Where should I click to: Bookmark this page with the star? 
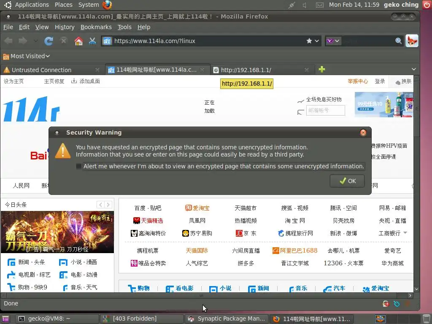[x=309, y=41]
